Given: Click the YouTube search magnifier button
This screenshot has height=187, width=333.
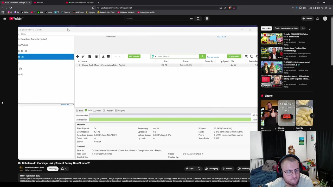Looking at the screenshot, I should 198,18.
